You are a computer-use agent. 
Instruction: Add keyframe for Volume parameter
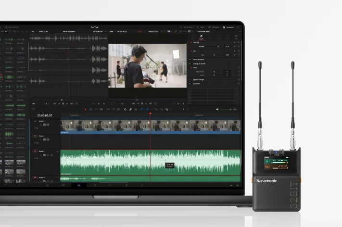(235, 47)
